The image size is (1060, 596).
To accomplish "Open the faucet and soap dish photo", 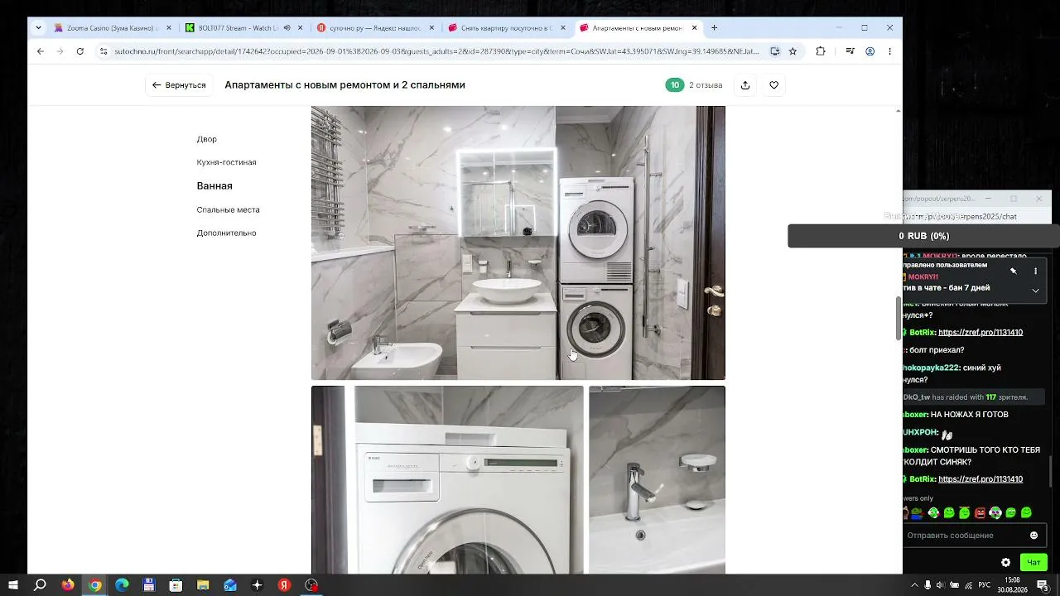I will (657, 480).
